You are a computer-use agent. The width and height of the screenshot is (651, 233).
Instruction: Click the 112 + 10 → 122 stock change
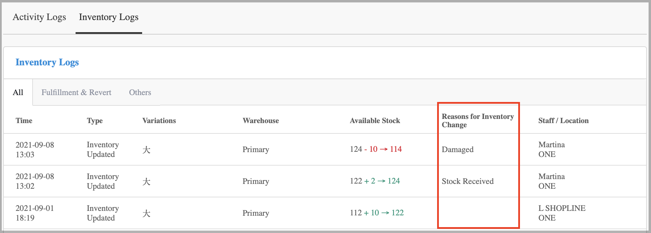377,213
